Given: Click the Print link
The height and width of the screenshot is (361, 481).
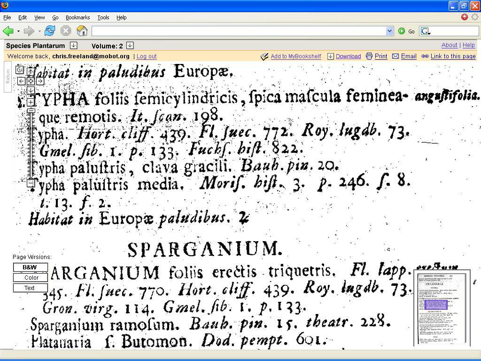Looking at the screenshot, I should pyautogui.click(x=381, y=56).
